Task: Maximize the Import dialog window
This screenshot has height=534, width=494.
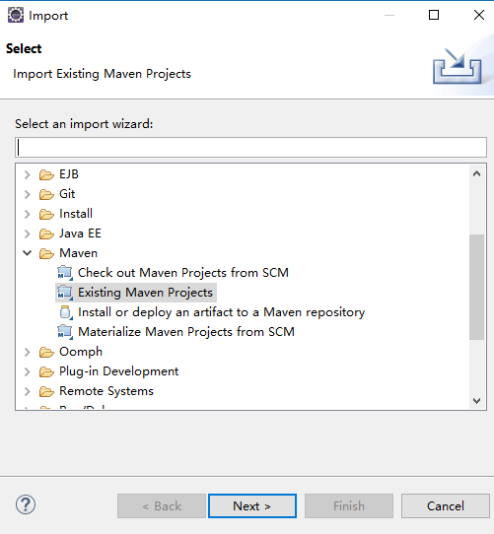Action: click(434, 15)
